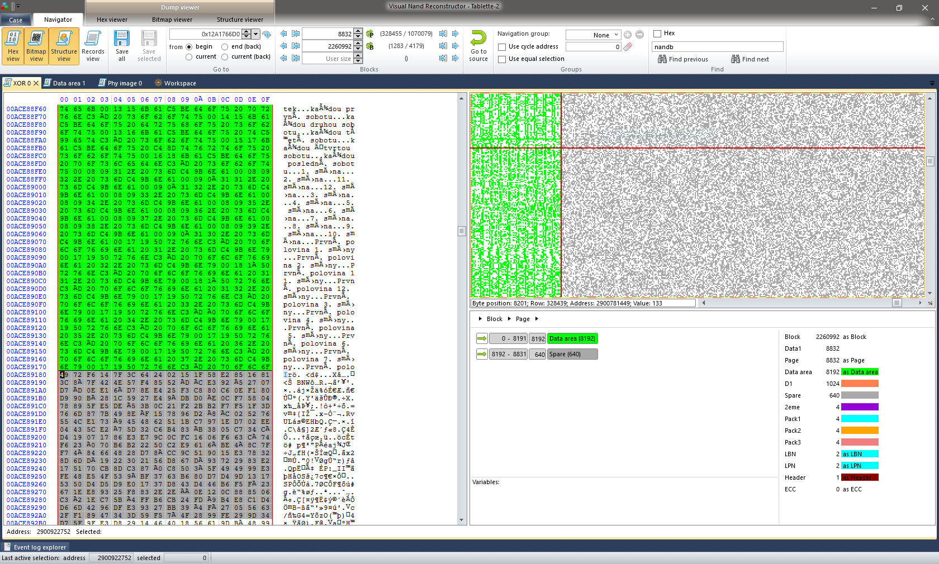Screen dimensions: 939x564
Task: Open the address value dropdown arrow
Action: (255, 34)
